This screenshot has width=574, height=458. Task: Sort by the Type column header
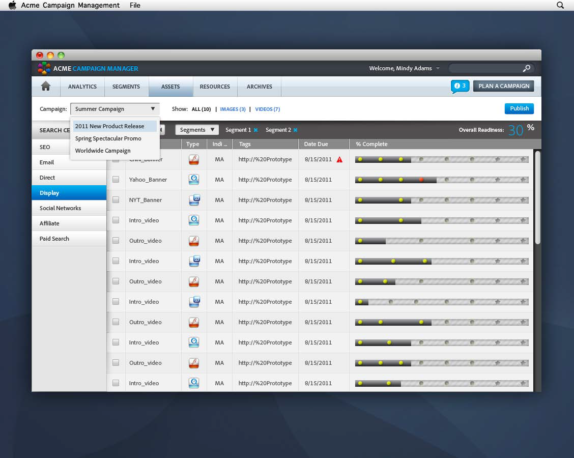[x=194, y=144]
